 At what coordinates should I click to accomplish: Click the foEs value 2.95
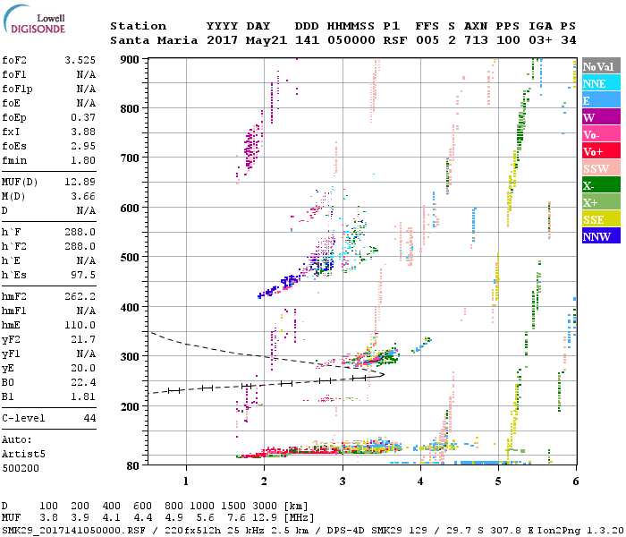pos(83,146)
